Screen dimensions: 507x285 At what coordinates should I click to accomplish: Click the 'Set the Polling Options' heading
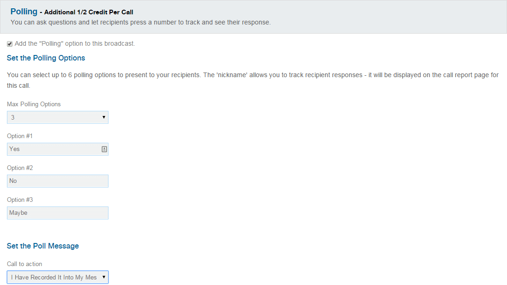pos(46,58)
